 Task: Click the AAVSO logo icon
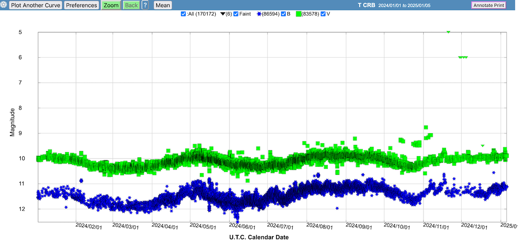pos(4,5)
